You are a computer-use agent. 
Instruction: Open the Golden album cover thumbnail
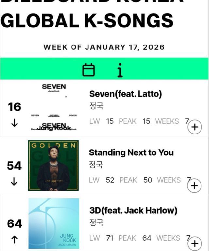tap(53, 166)
